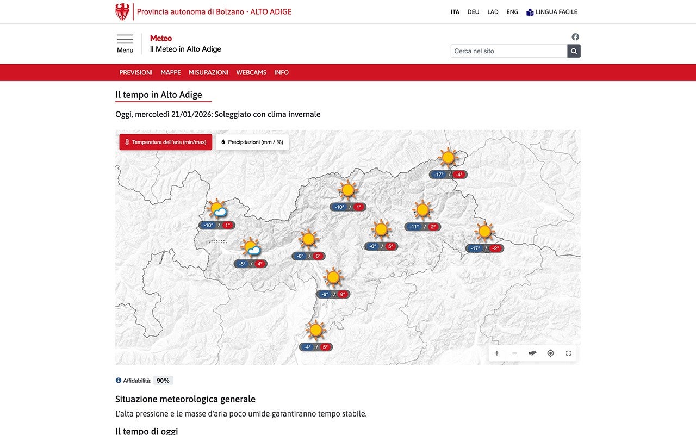Image resolution: width=696 pixels, height=435 pixels.
Task: Center map on my current location
Action: [x=550, y=353]
